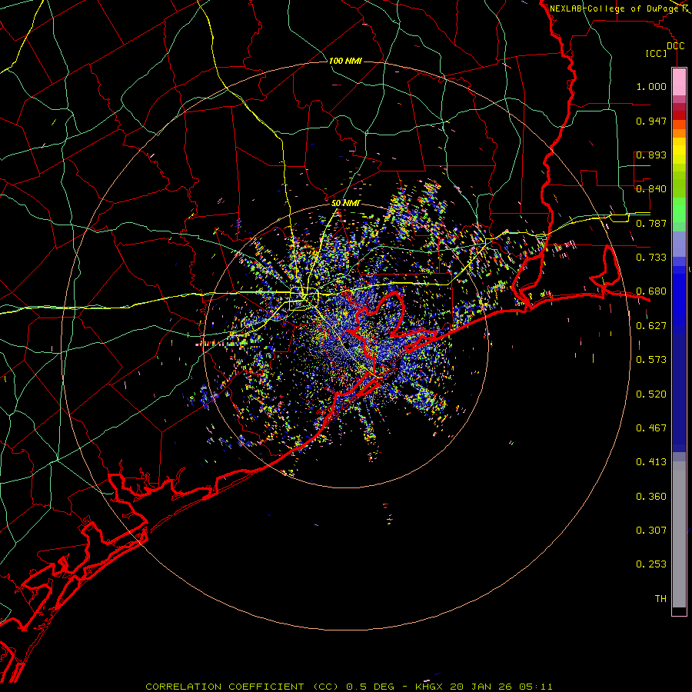Select the 0.573 scale value
Image resolution: width=692 pixels, height=692 pixels.
[x=651, y=360]
